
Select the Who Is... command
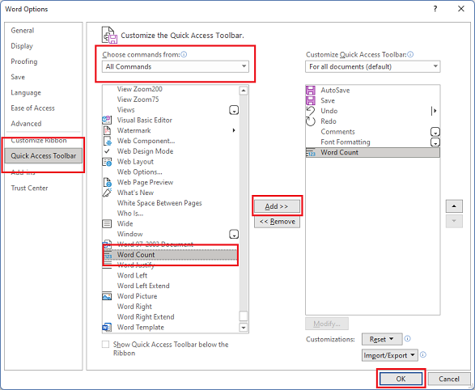tap(171, 213)
